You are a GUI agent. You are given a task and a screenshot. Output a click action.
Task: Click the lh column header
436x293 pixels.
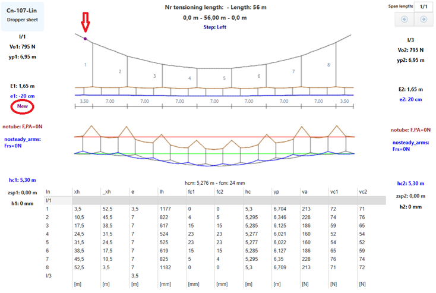pos(162,193)
